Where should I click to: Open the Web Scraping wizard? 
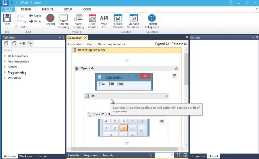pyautogui.click(x=78, y=21)
